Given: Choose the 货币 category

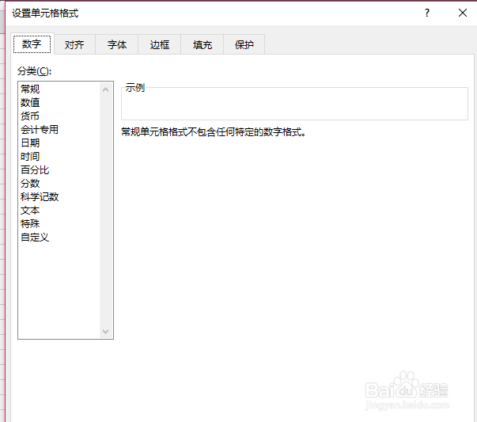Looking at the screenshot, I should click(30, 116).
